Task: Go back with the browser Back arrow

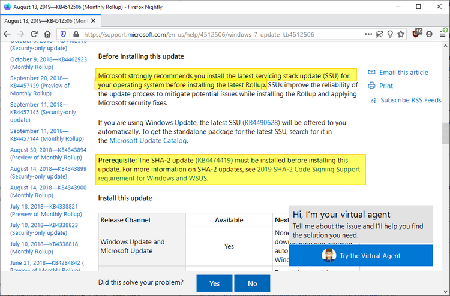Action: (x=7, y=34)
